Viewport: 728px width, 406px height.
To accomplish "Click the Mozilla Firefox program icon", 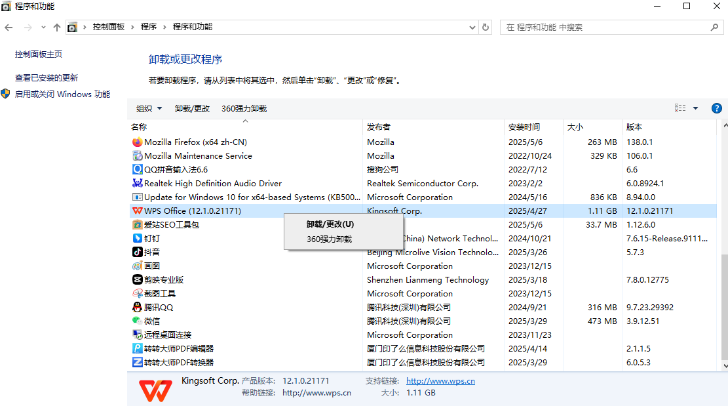I will tap(138, 142).
